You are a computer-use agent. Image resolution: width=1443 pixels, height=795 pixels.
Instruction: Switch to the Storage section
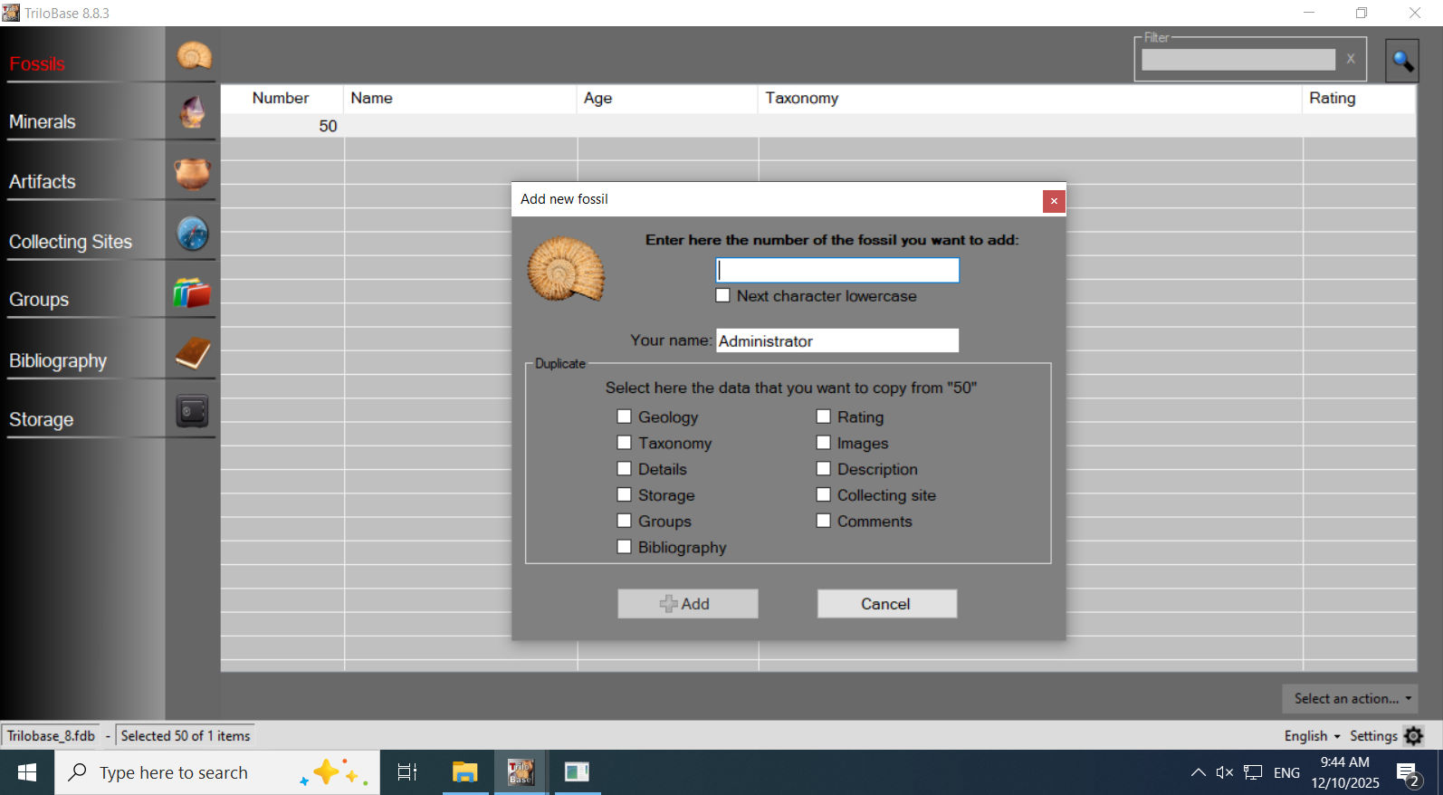pyautogui.click(x=42, y=420)
